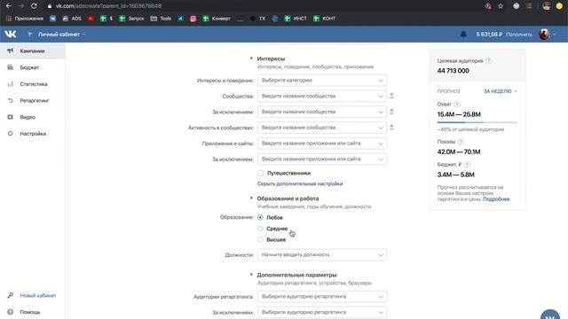Select Любое education radio button
568x319 pixels.
(x=260, y=217)
